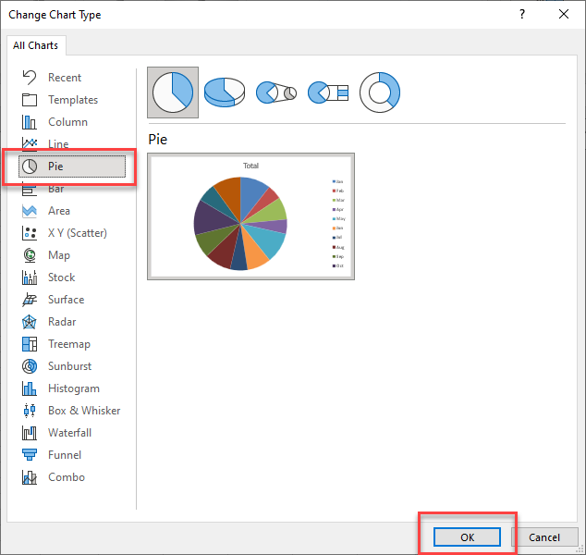Pick the Bar of Pie subtype icon
This screenshot has height=555, width=586.
point(327,92)
